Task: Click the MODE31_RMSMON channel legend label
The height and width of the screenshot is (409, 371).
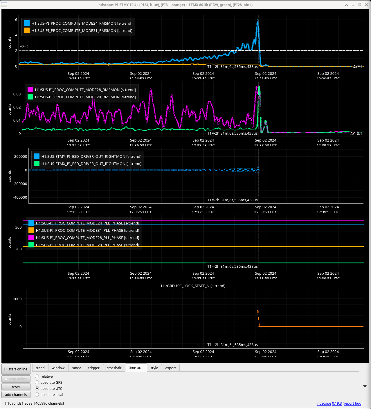Action: coord(82,30)
